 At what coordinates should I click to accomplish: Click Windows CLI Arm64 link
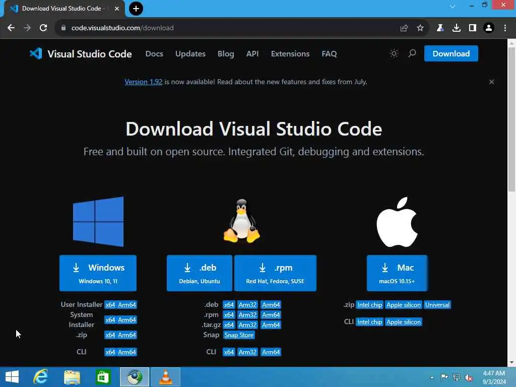[127, 352]
